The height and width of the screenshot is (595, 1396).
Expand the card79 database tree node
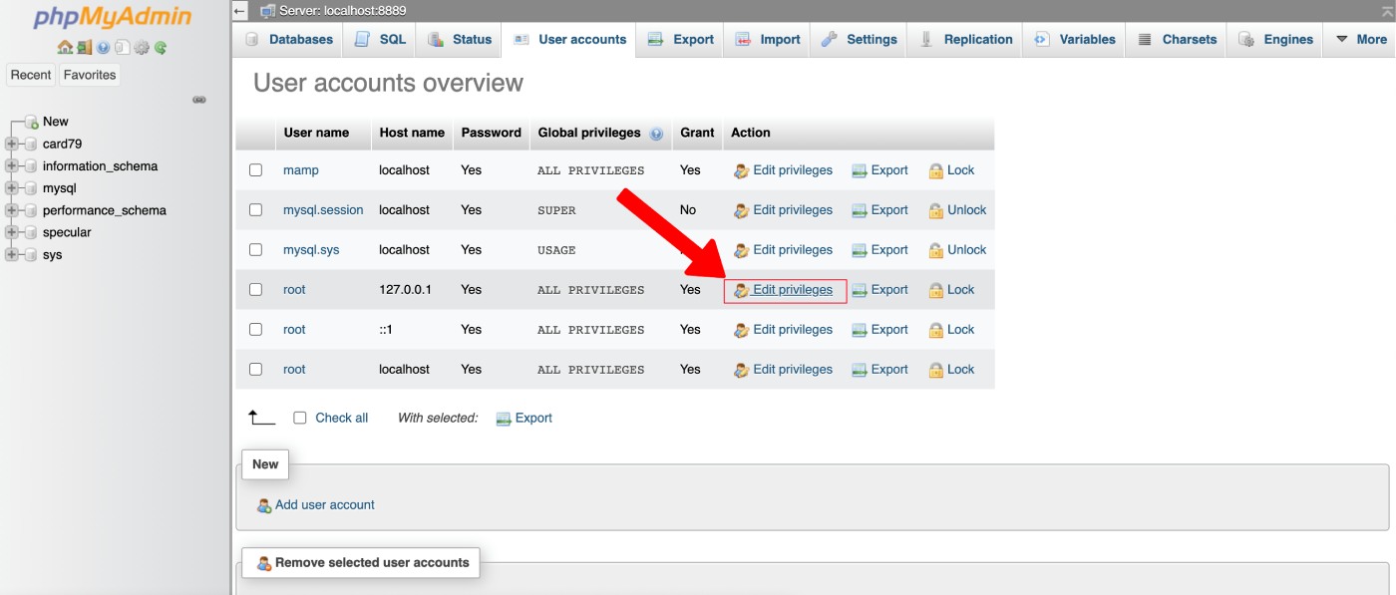[x=12, y=144]
